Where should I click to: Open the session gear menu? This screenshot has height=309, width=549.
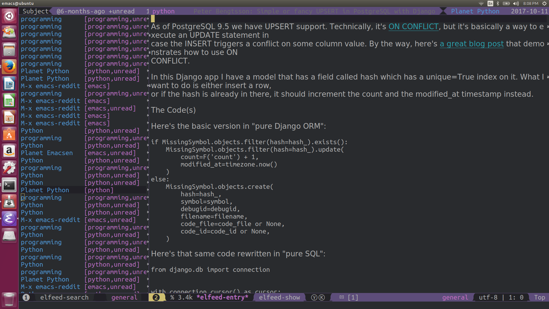tap(544, 3)
